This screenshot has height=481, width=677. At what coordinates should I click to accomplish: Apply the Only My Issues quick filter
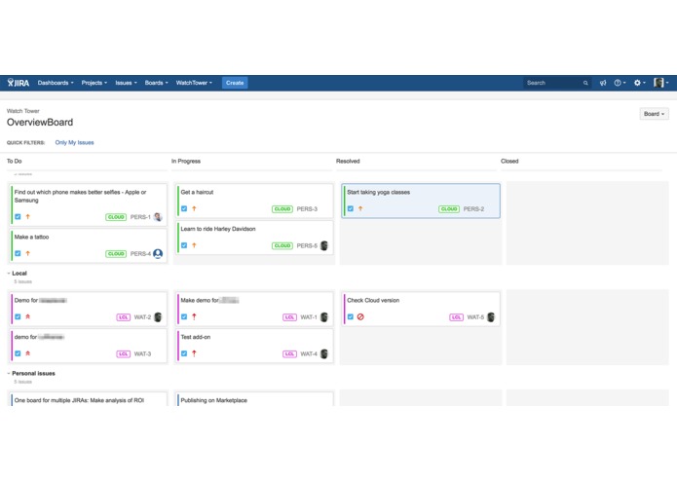coord(74,142)
